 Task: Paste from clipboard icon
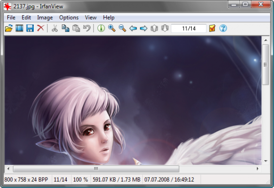[76, 28]
